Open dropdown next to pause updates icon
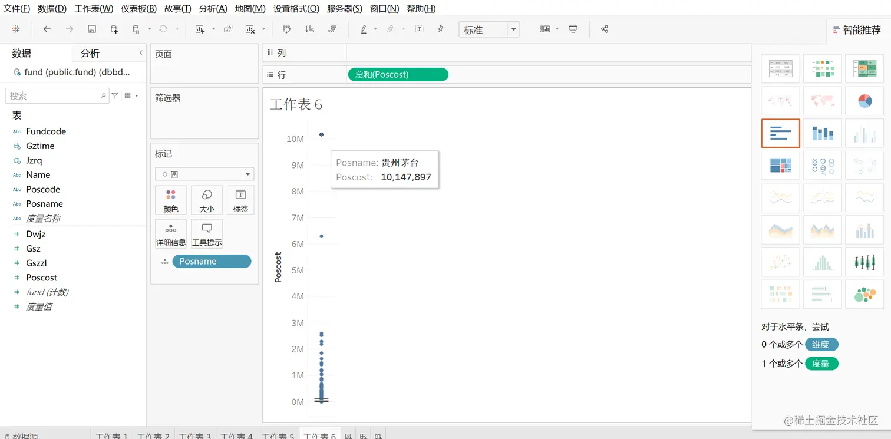Viewport: 891px width, 439px height. (x=150, y=29)
